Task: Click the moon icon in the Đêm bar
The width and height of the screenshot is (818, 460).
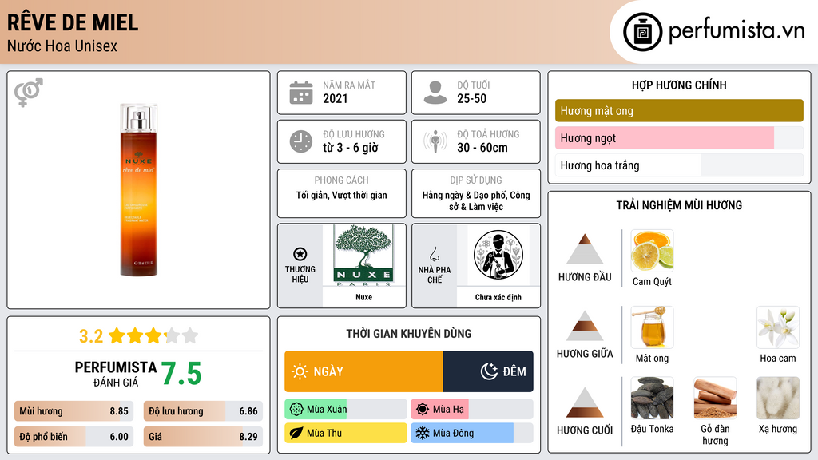Action: click(x=489, y=371)
